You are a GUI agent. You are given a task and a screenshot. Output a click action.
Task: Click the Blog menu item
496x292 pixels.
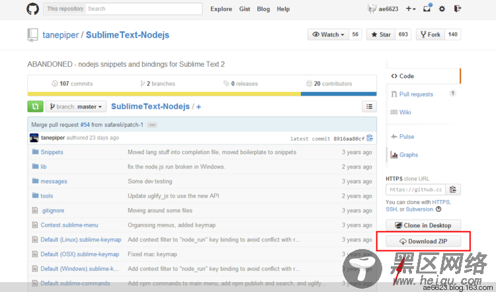pyautogui.click(x=263, y=9)
